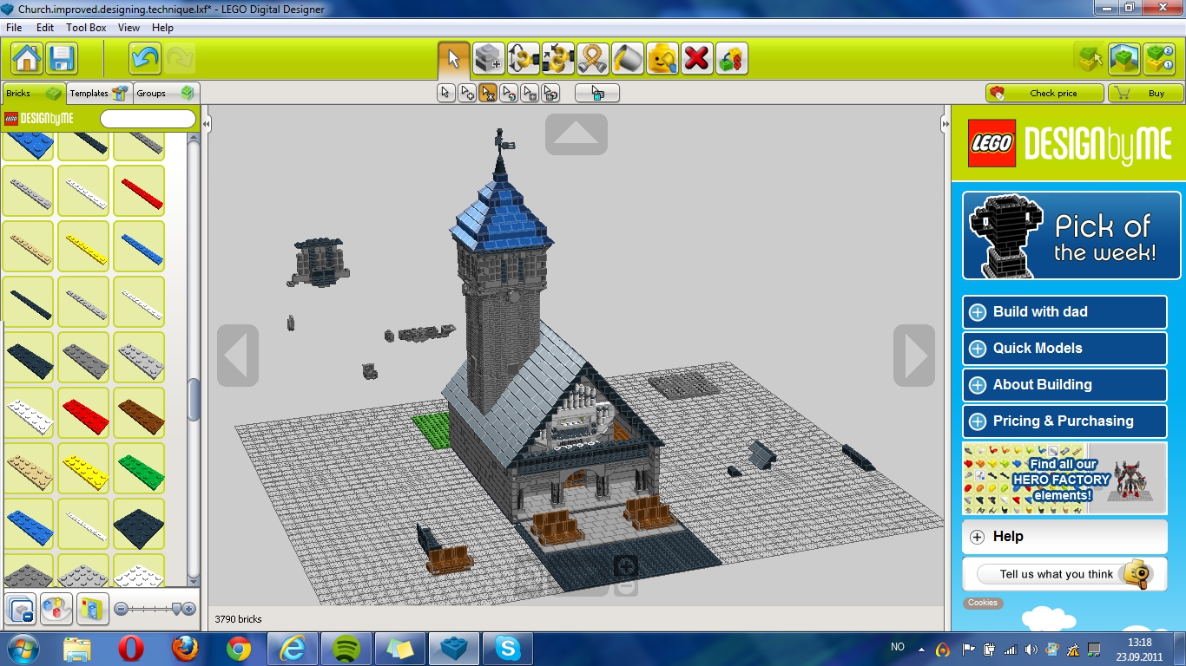1186x666 pixels.
Task: Expand the Pricing & Purchasing section
Action: click(1064, 421)
